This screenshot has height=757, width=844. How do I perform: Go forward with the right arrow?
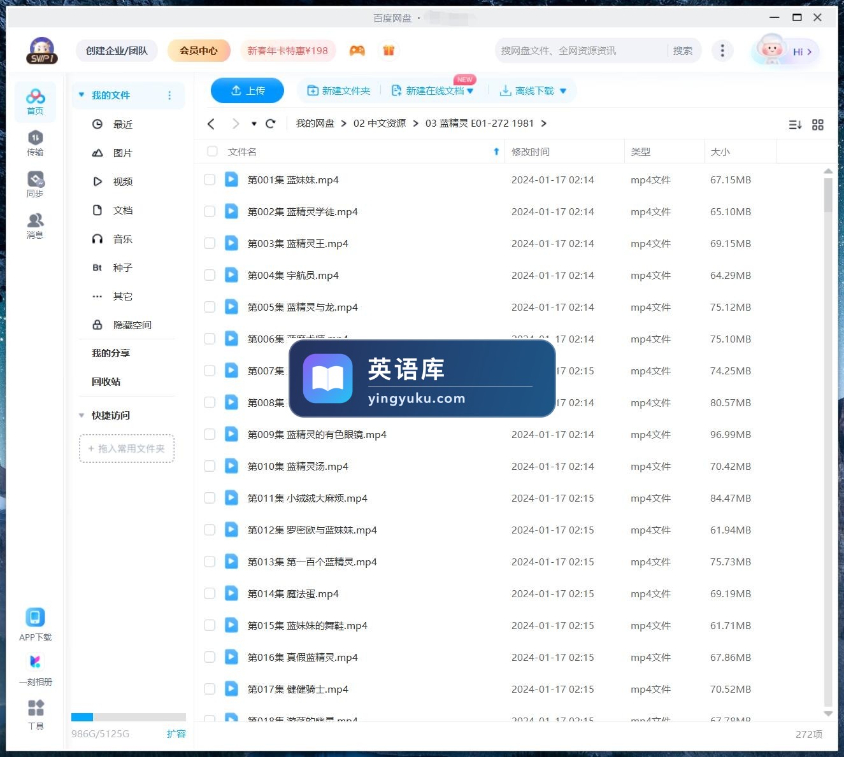tap(236, 124)
